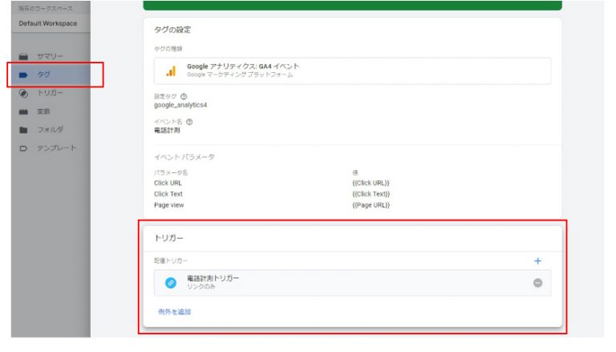
Task: Open the テンプレート template icon
Action: tap(23, 148)
